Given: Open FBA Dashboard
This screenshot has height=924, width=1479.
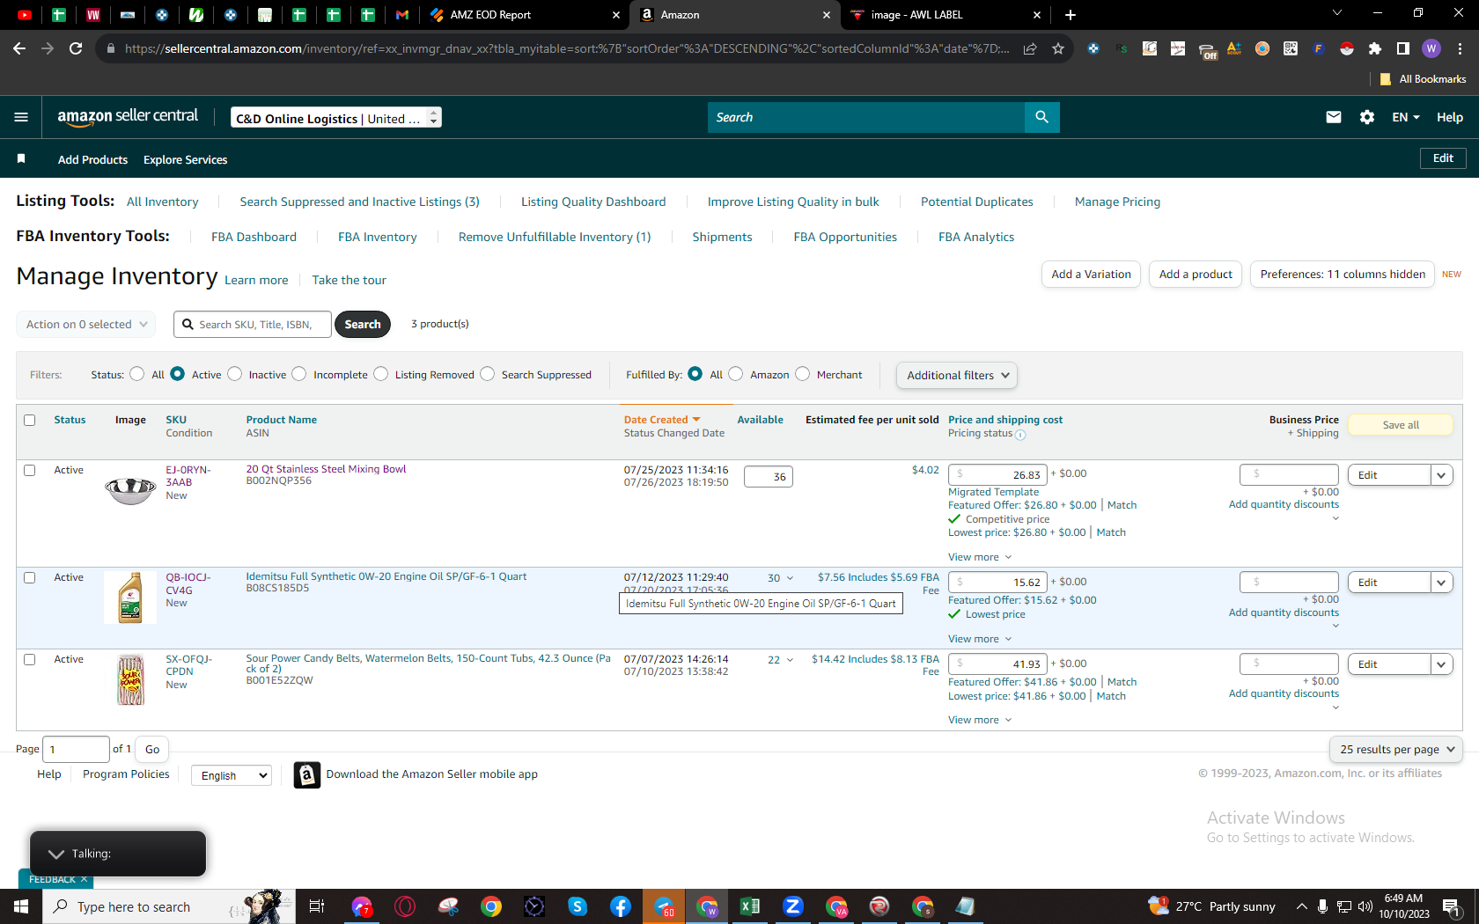Looking at the screenshot, I should click(254, 237).
